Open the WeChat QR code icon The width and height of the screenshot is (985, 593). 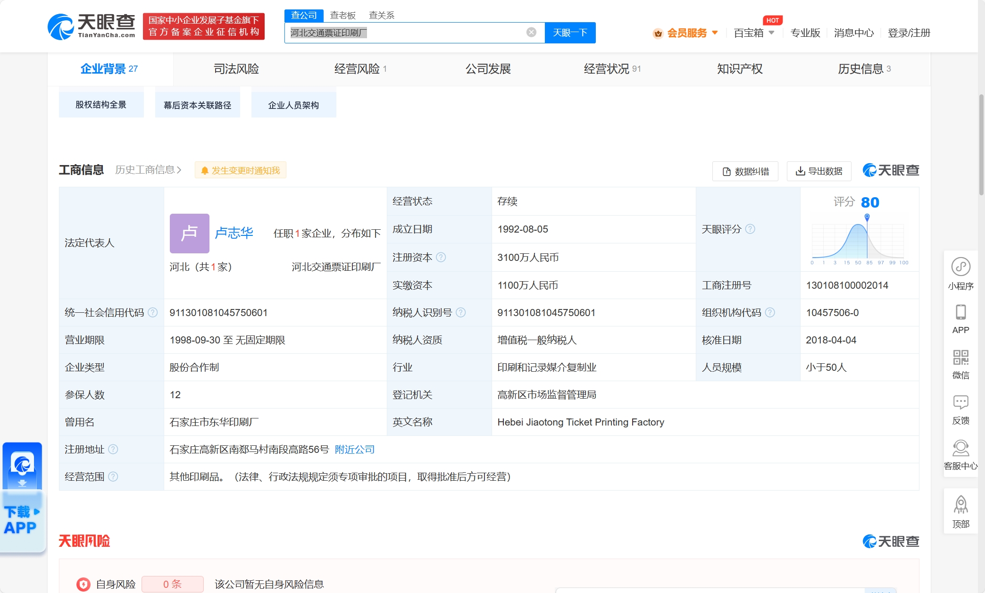960,357
